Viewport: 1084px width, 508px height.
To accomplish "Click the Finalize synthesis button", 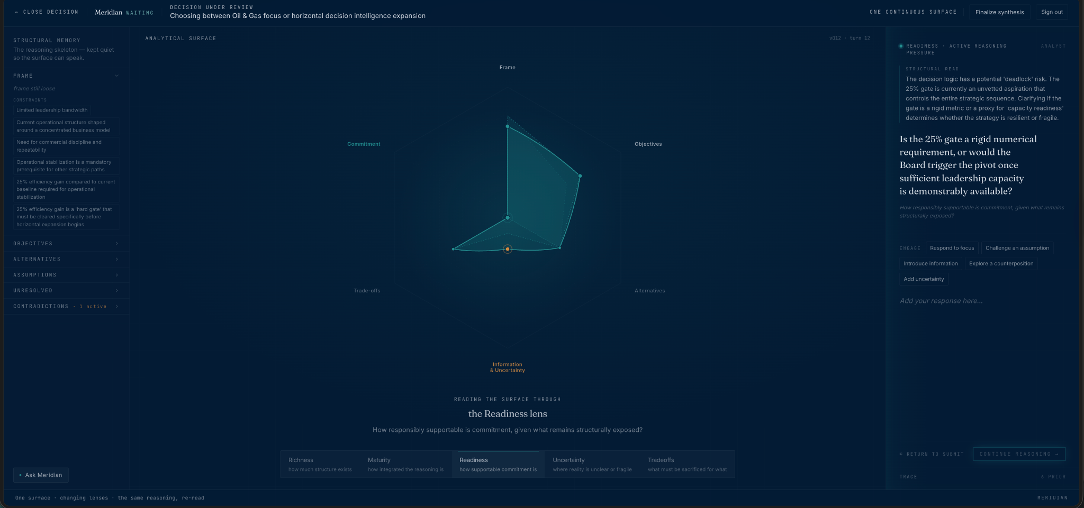I will [x=999, y=12].
